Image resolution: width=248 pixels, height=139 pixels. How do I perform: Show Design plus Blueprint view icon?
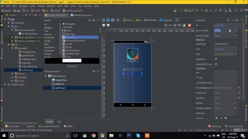pyautogui.click(x=112, y=20)
